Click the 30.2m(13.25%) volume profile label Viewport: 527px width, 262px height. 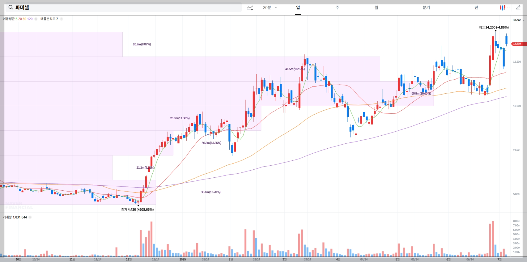211,143
